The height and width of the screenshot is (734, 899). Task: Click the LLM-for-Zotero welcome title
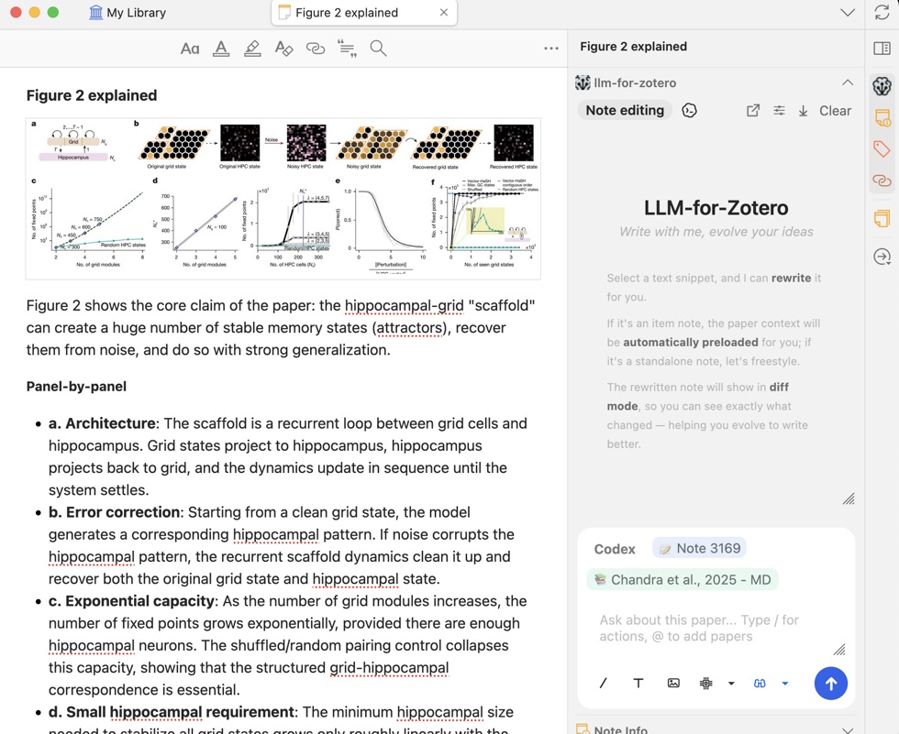click(x=716, y=208)
